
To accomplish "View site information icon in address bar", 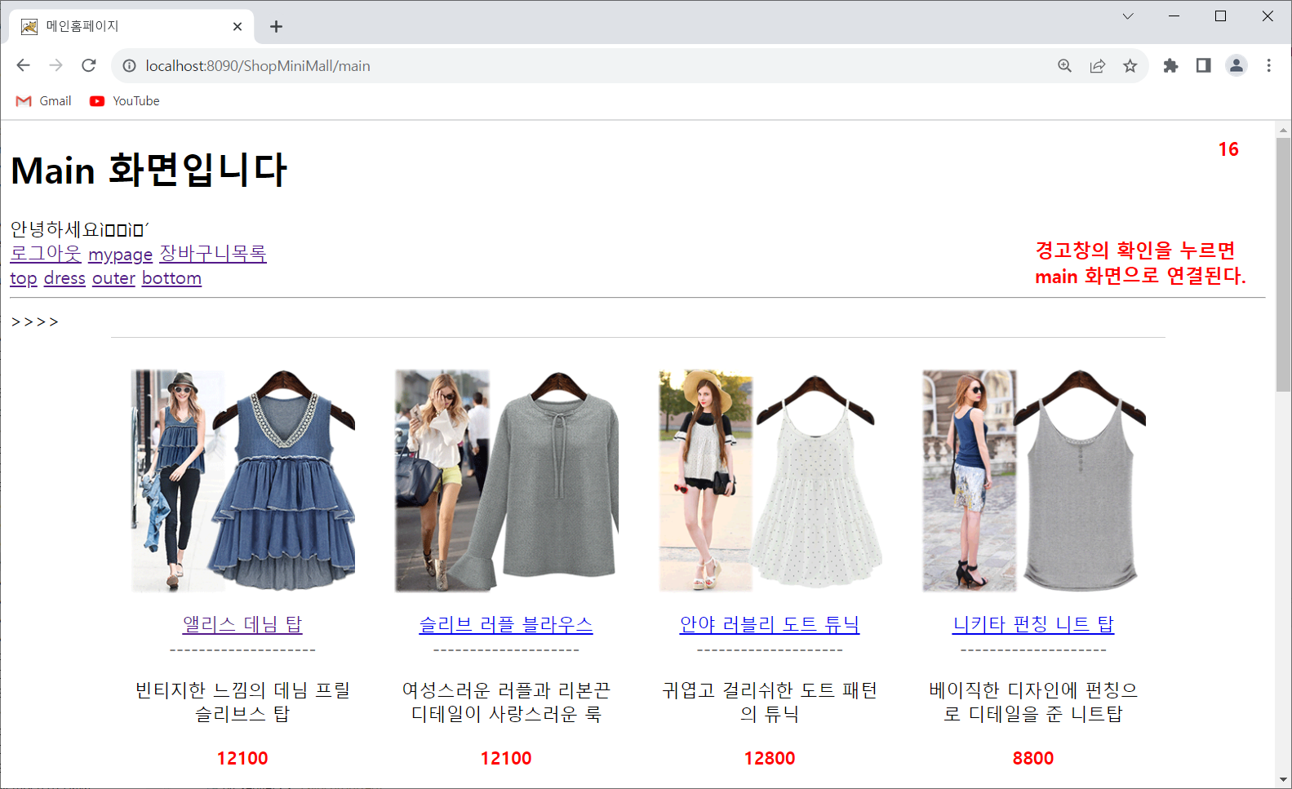I will pos(129,65).
